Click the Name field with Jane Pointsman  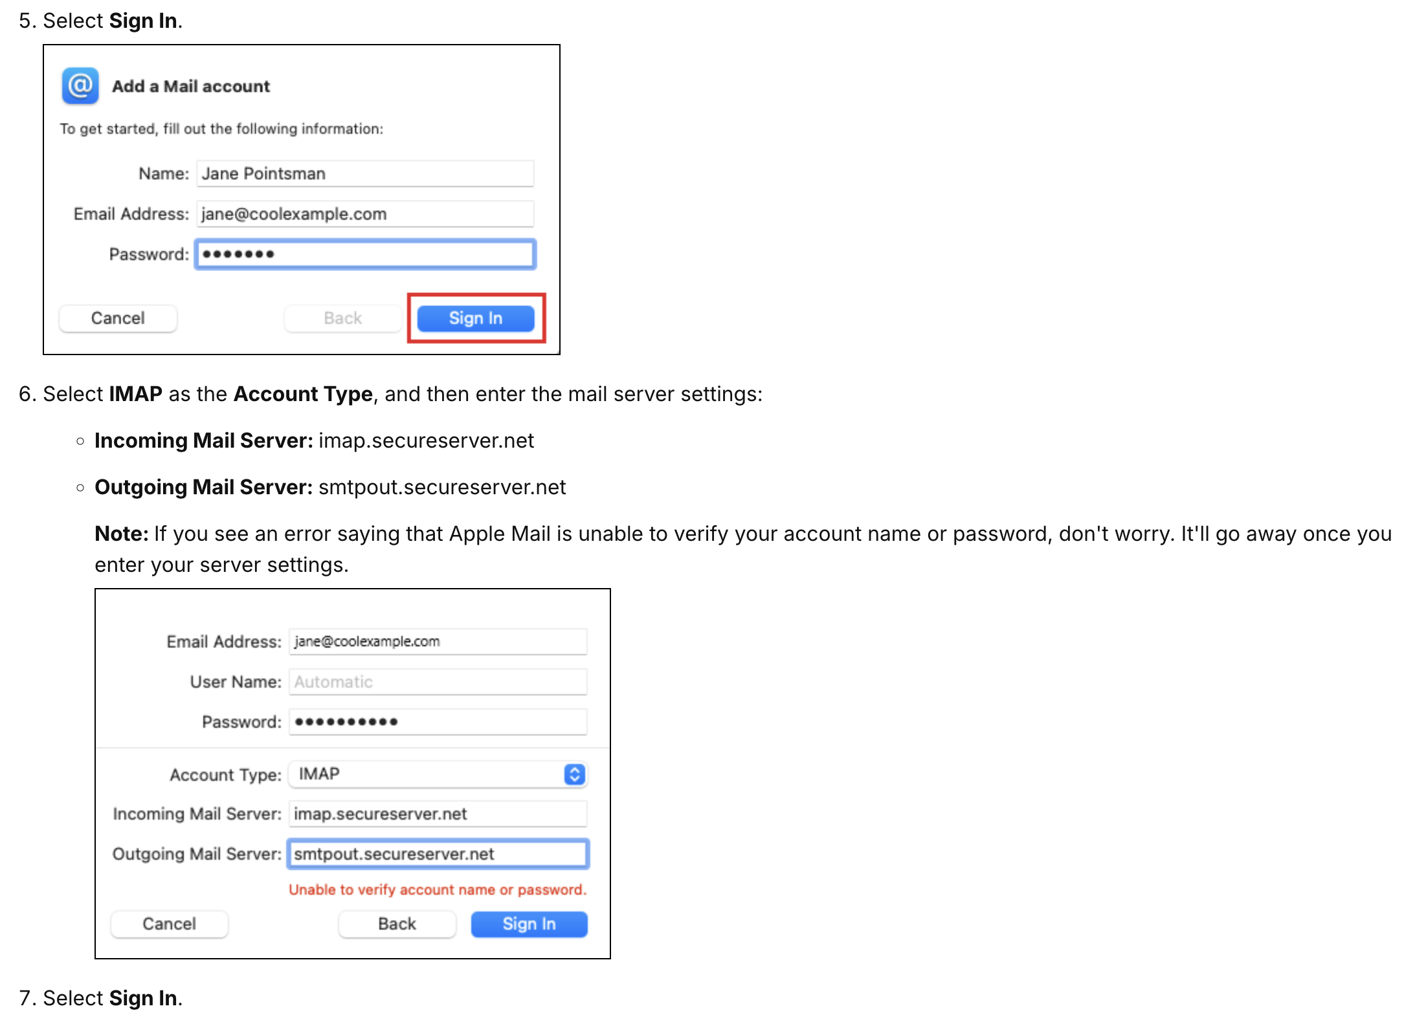point(365,173)
